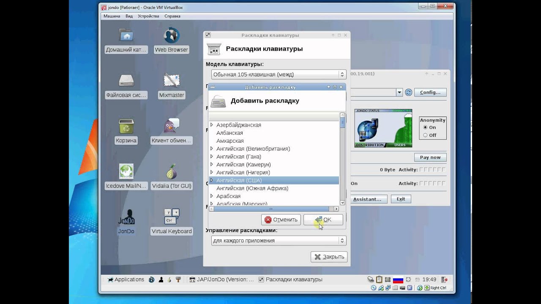Switch to Раскладки клавиатуры taskbar window button
The image size is (541, 304).
[290, 280]
